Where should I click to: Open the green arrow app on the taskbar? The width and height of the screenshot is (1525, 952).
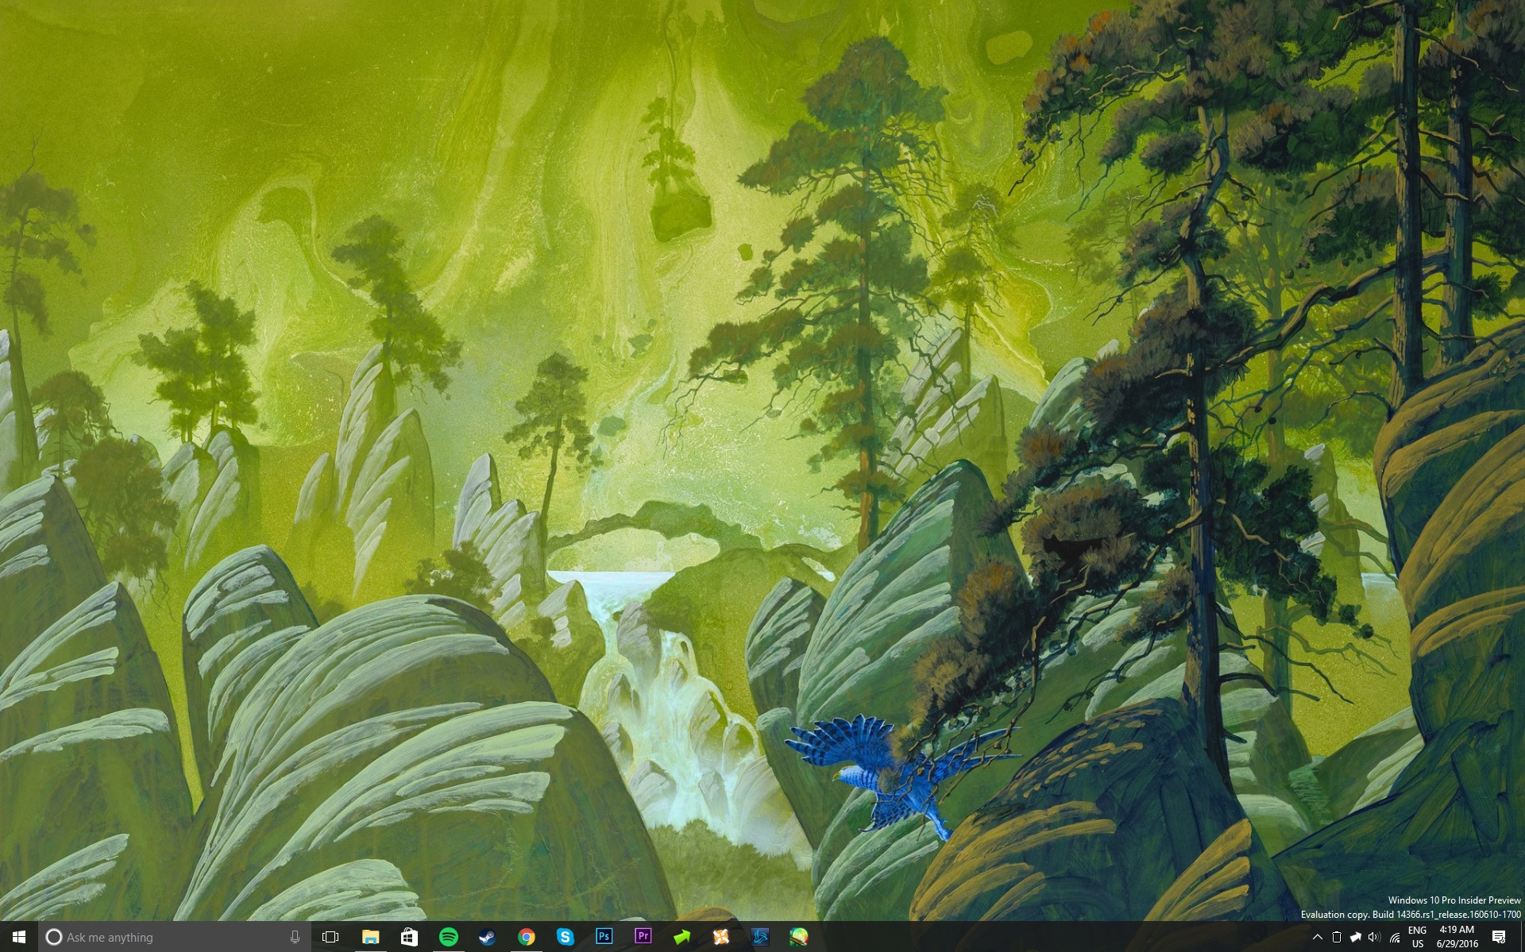point(681,937)
